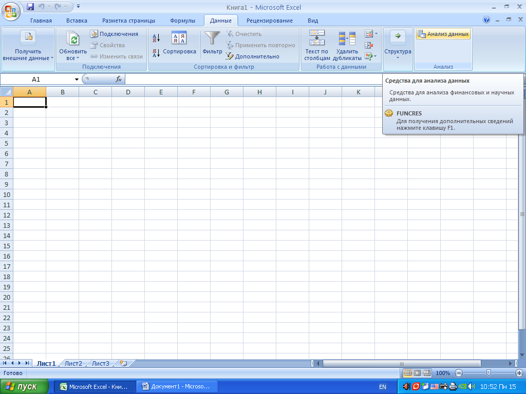Open the Name Box dropdown arrow
The image size is (526, 394).
(x=77, y=80)
